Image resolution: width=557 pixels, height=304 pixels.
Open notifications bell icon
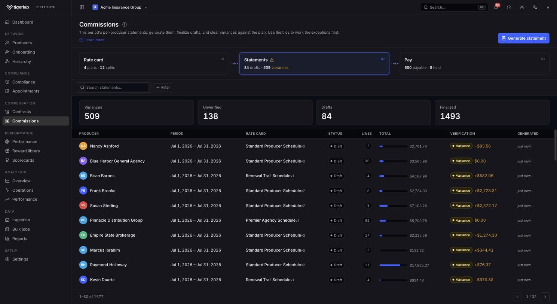(496, 7)
